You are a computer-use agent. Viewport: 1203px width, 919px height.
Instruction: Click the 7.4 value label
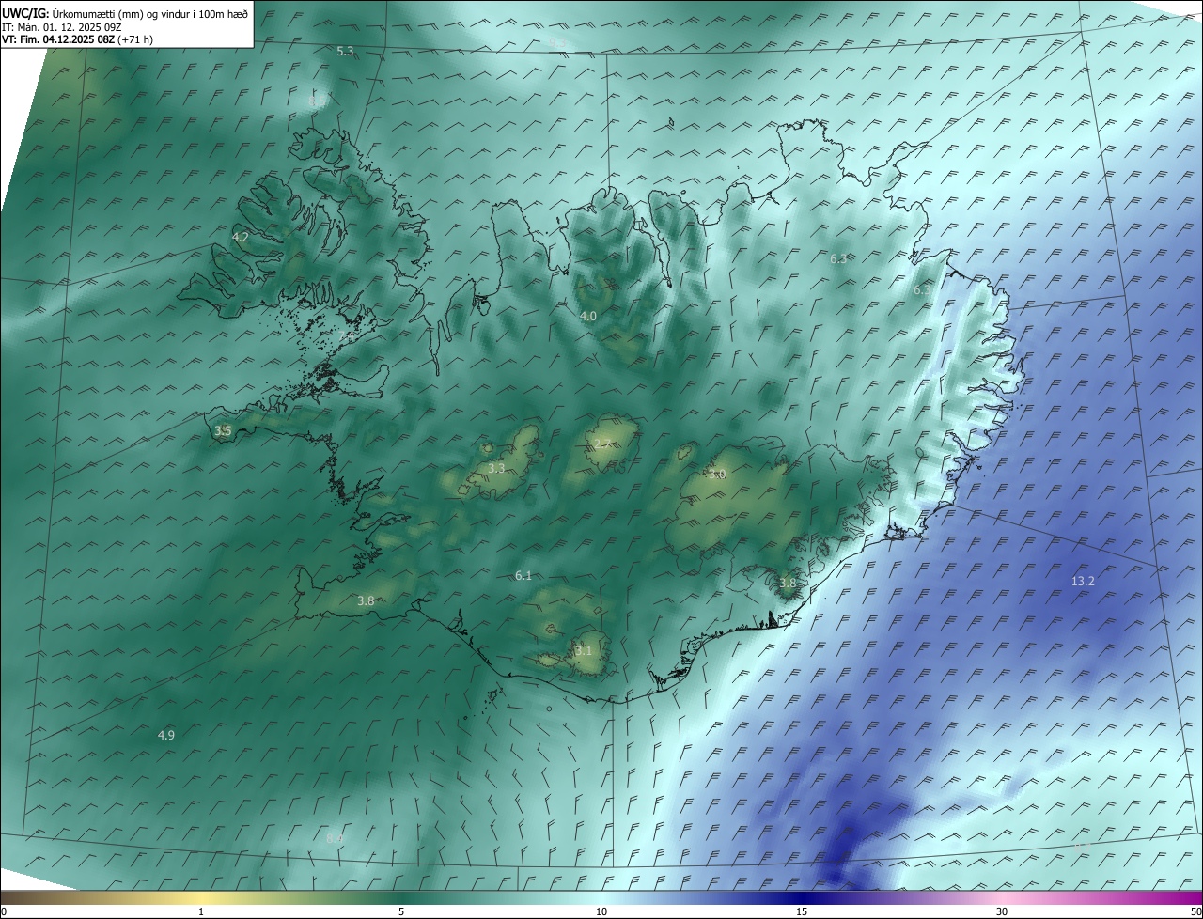(x=347, y=335)
